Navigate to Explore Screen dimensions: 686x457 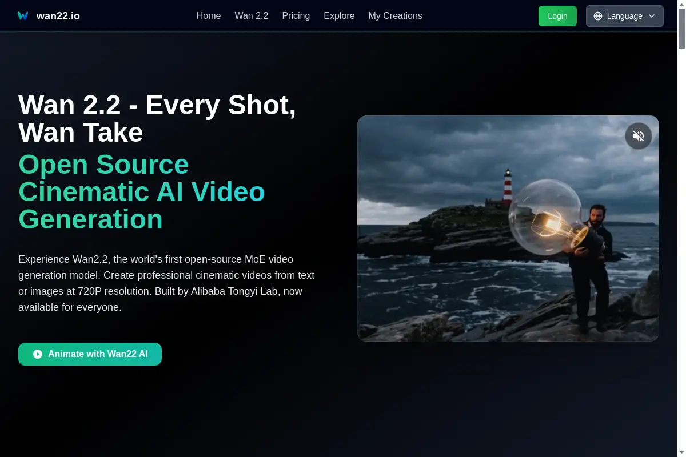point(339,16)
